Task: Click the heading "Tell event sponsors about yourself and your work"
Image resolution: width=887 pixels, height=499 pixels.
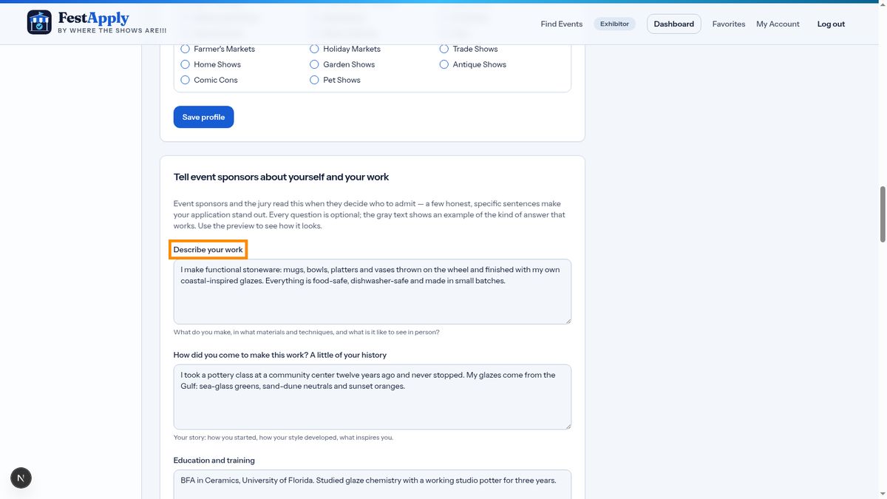Action: tap(281, 177)
